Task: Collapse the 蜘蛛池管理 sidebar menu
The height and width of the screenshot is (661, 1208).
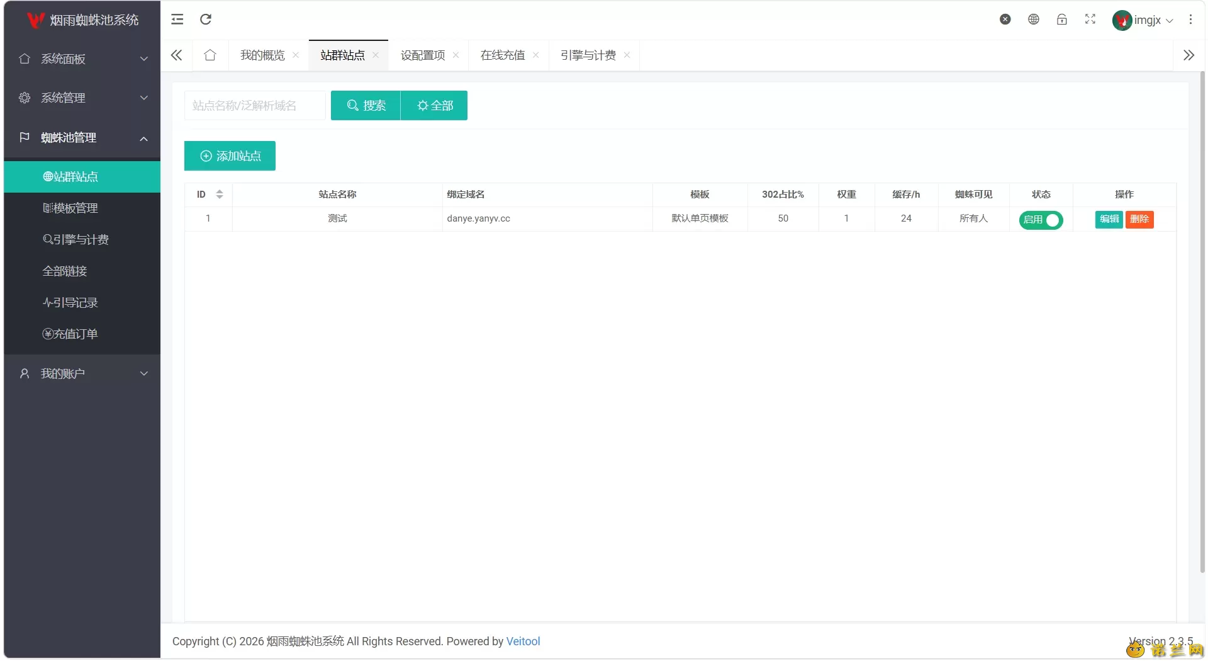Action: pyautogui.click(x=82, y=137)
